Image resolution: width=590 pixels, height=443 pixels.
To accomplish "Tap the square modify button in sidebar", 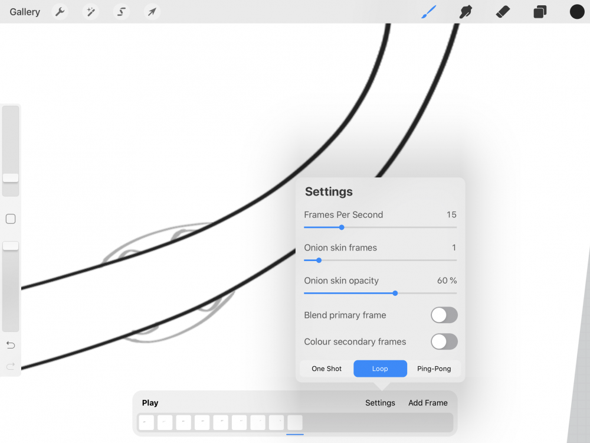I will point(11,219).
